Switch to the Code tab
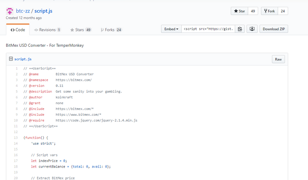 [18, 30]
